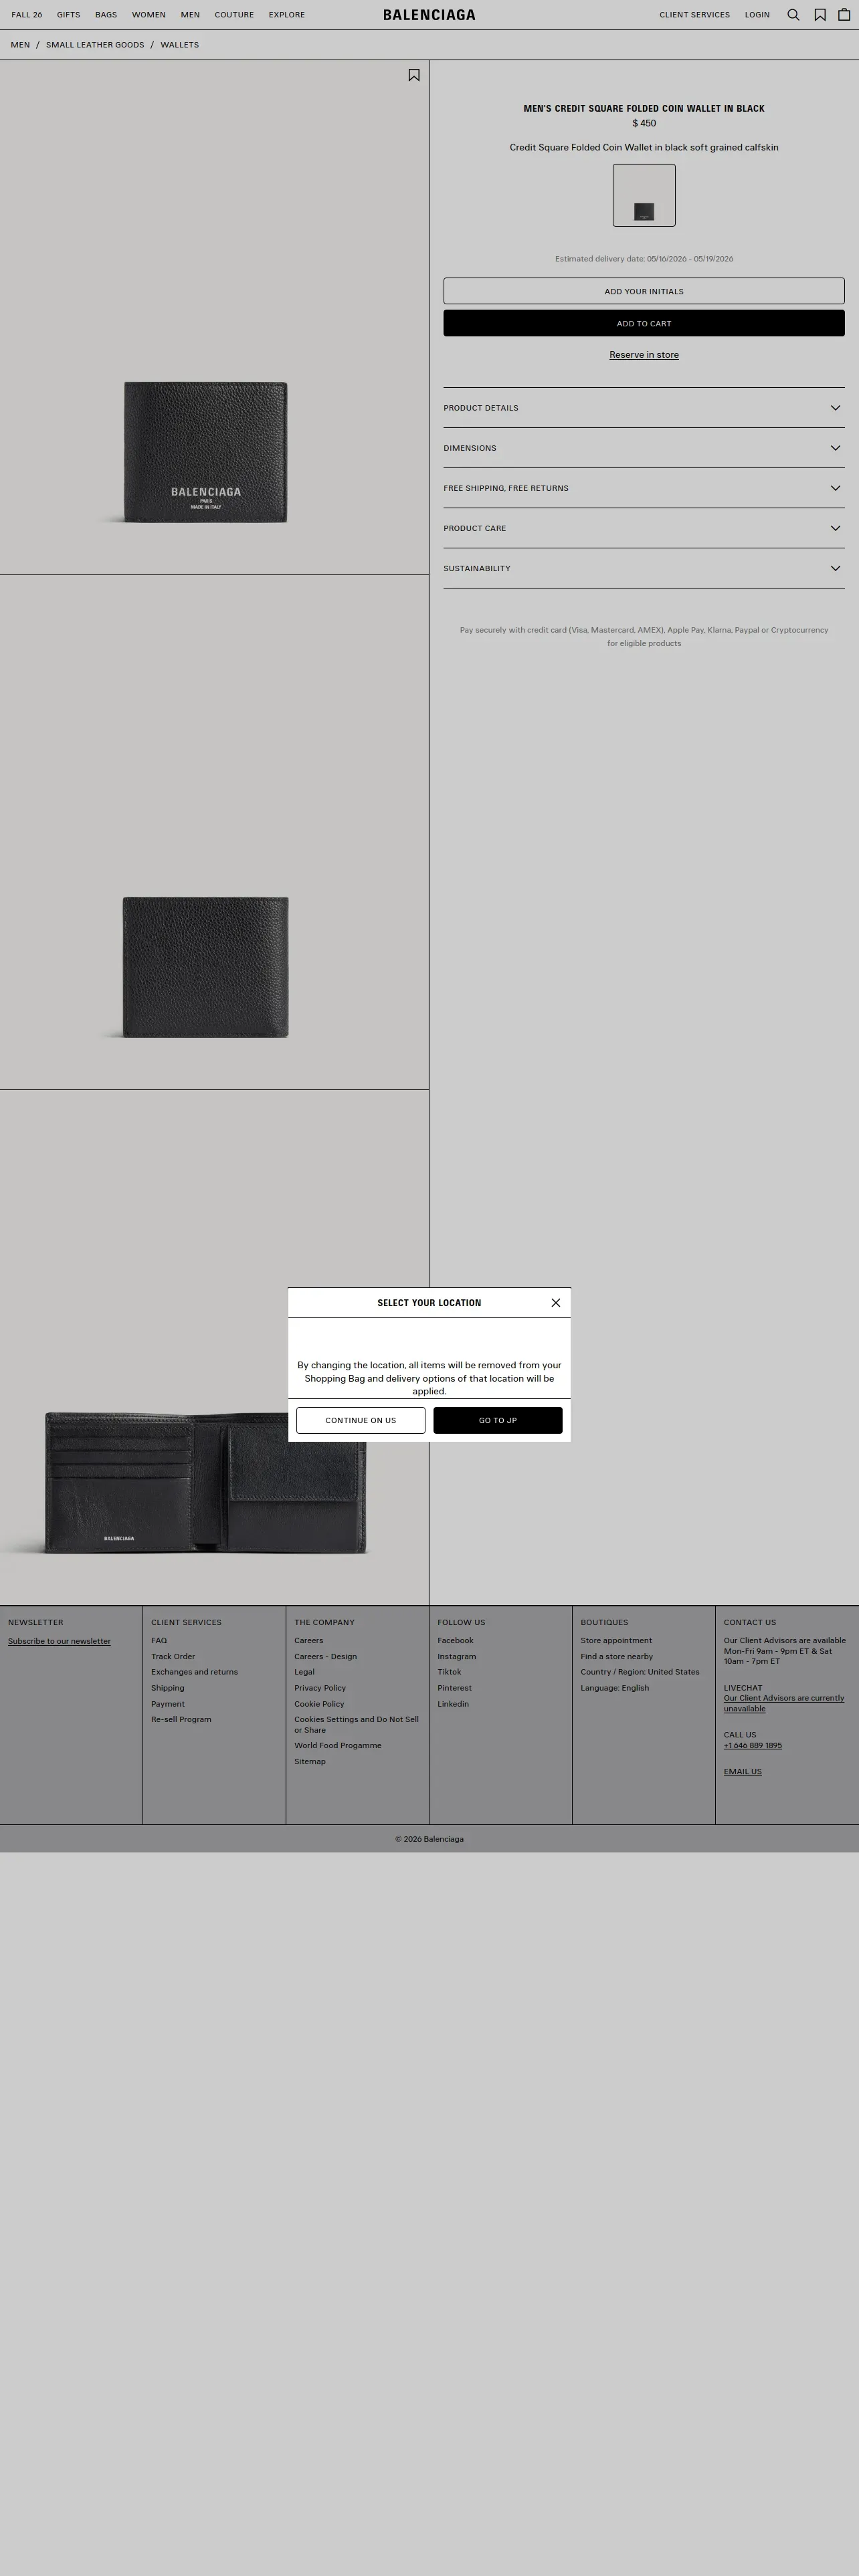Go to Small Leather Goods breadcrumb
Viewport: 859px width, 2576px height.
[x=95, y=45]
